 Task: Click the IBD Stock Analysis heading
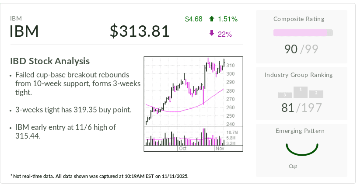coord(50,61)
